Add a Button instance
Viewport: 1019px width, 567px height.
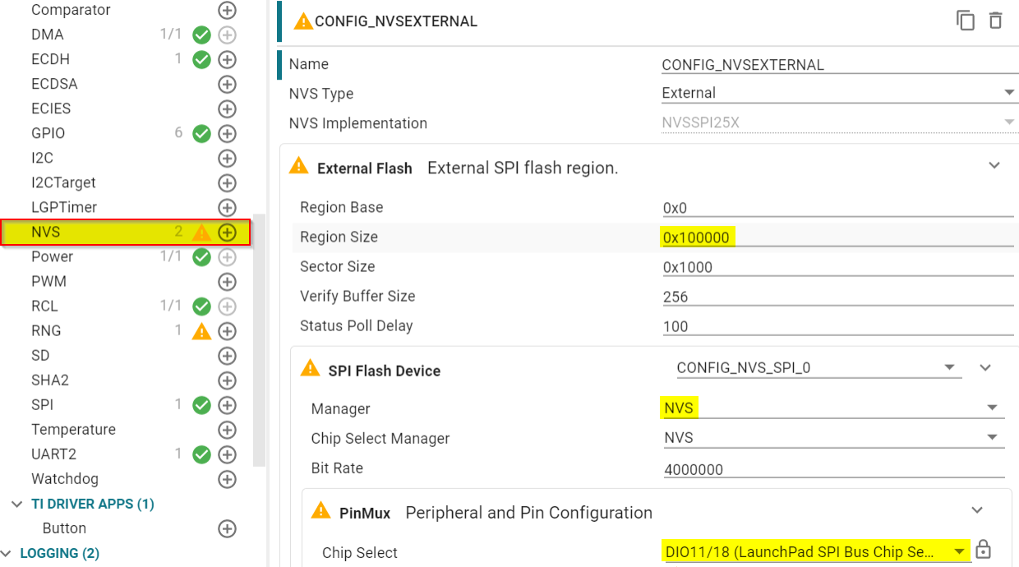pyautogui.click(x=227, y=528)
